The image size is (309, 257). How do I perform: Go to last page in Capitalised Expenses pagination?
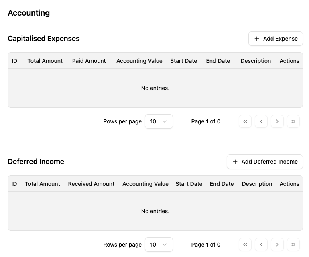293,121
